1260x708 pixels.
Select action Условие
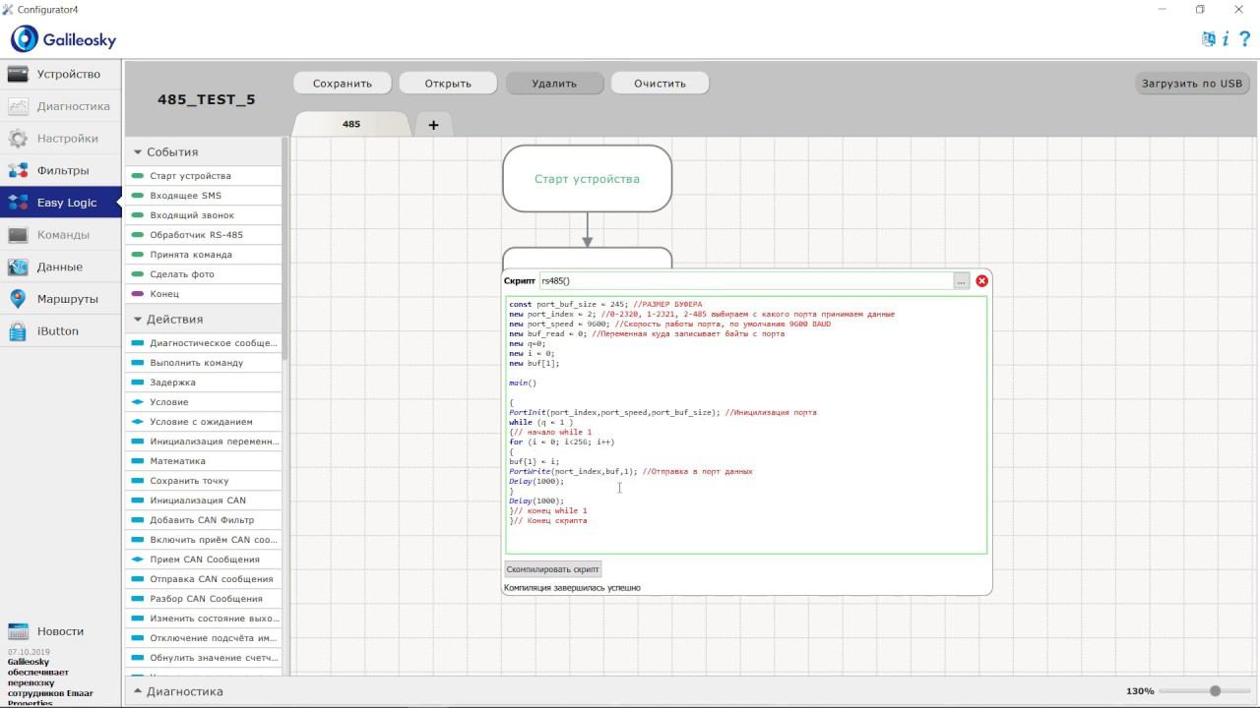pyautogui.click(x=203, y=402)
